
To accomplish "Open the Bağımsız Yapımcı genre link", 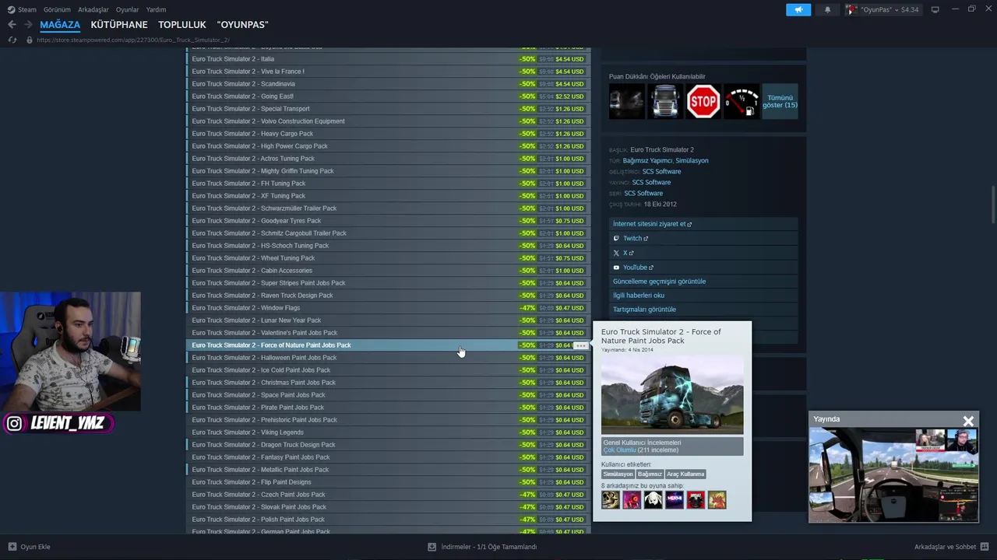I will pos(646,161).
